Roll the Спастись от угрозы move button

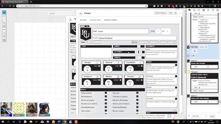(x=137, y=96)
